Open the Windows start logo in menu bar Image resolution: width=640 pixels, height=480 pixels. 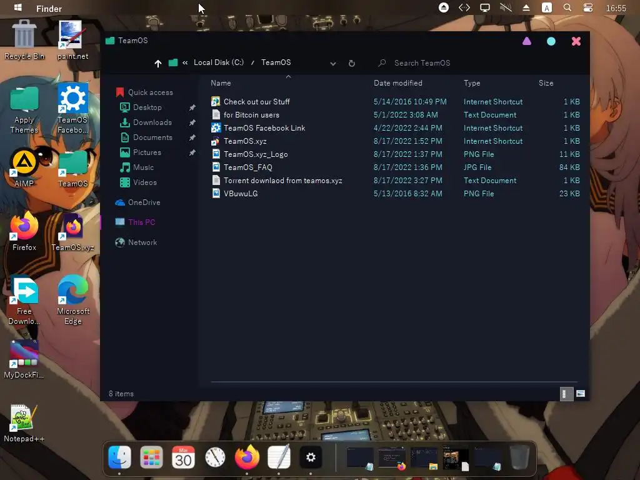[x=17, y=7]
